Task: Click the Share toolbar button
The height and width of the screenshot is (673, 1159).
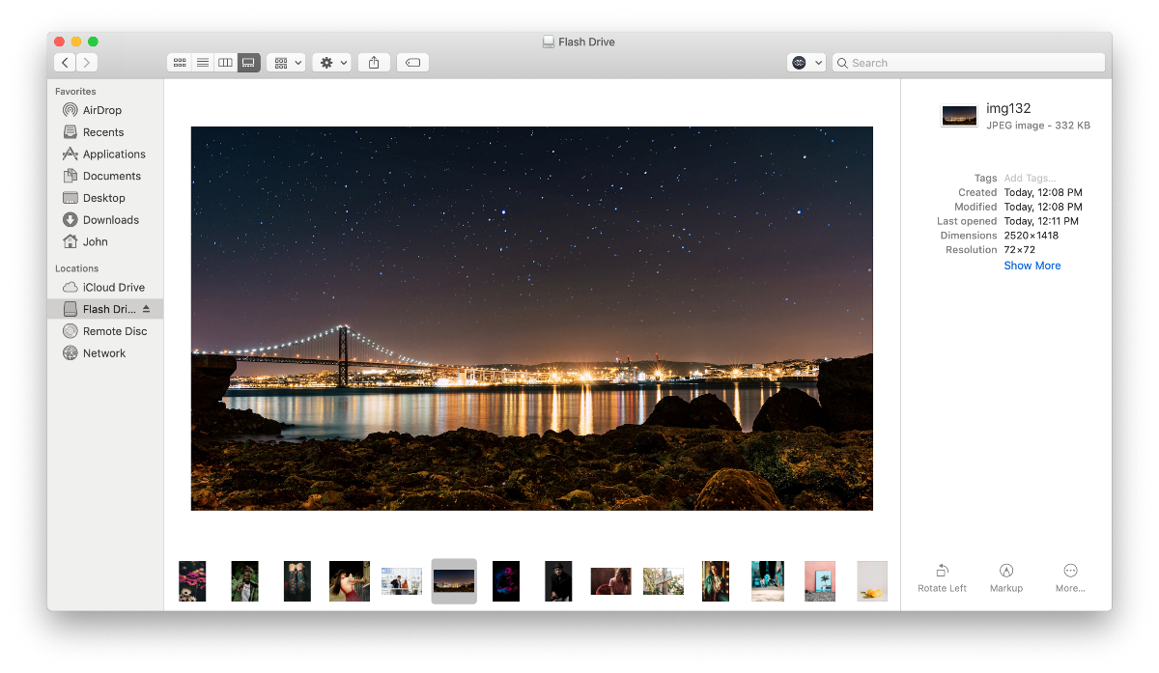Action: pos(374,63)
